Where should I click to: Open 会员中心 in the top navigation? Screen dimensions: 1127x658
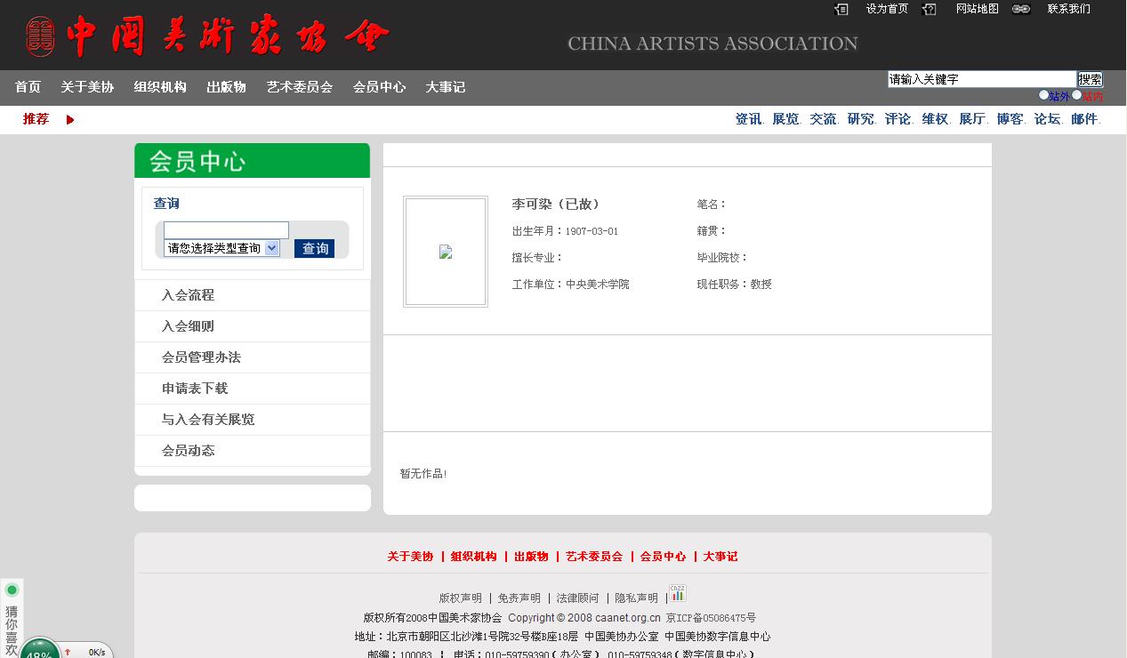click(x=379, y=87)
